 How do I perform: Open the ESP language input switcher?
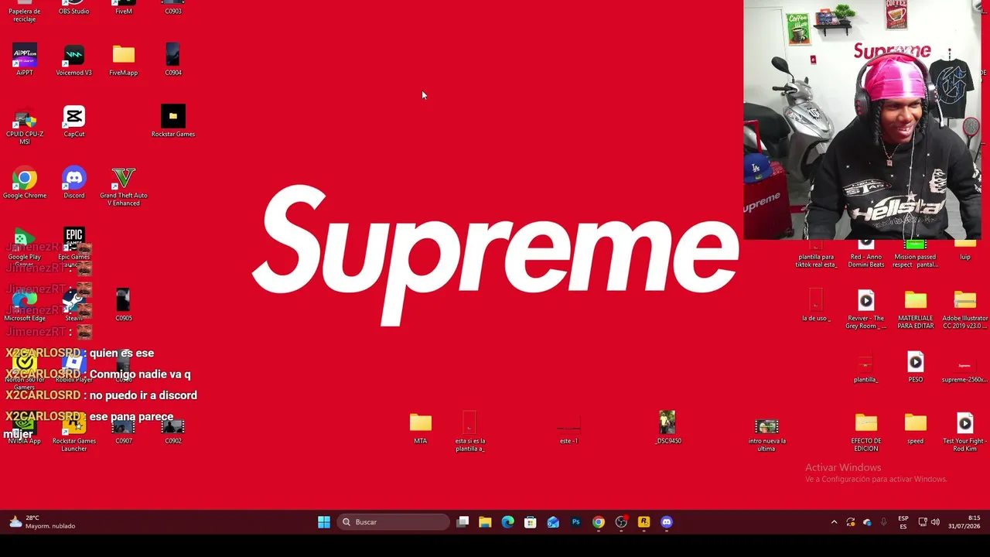pos(903,522)
